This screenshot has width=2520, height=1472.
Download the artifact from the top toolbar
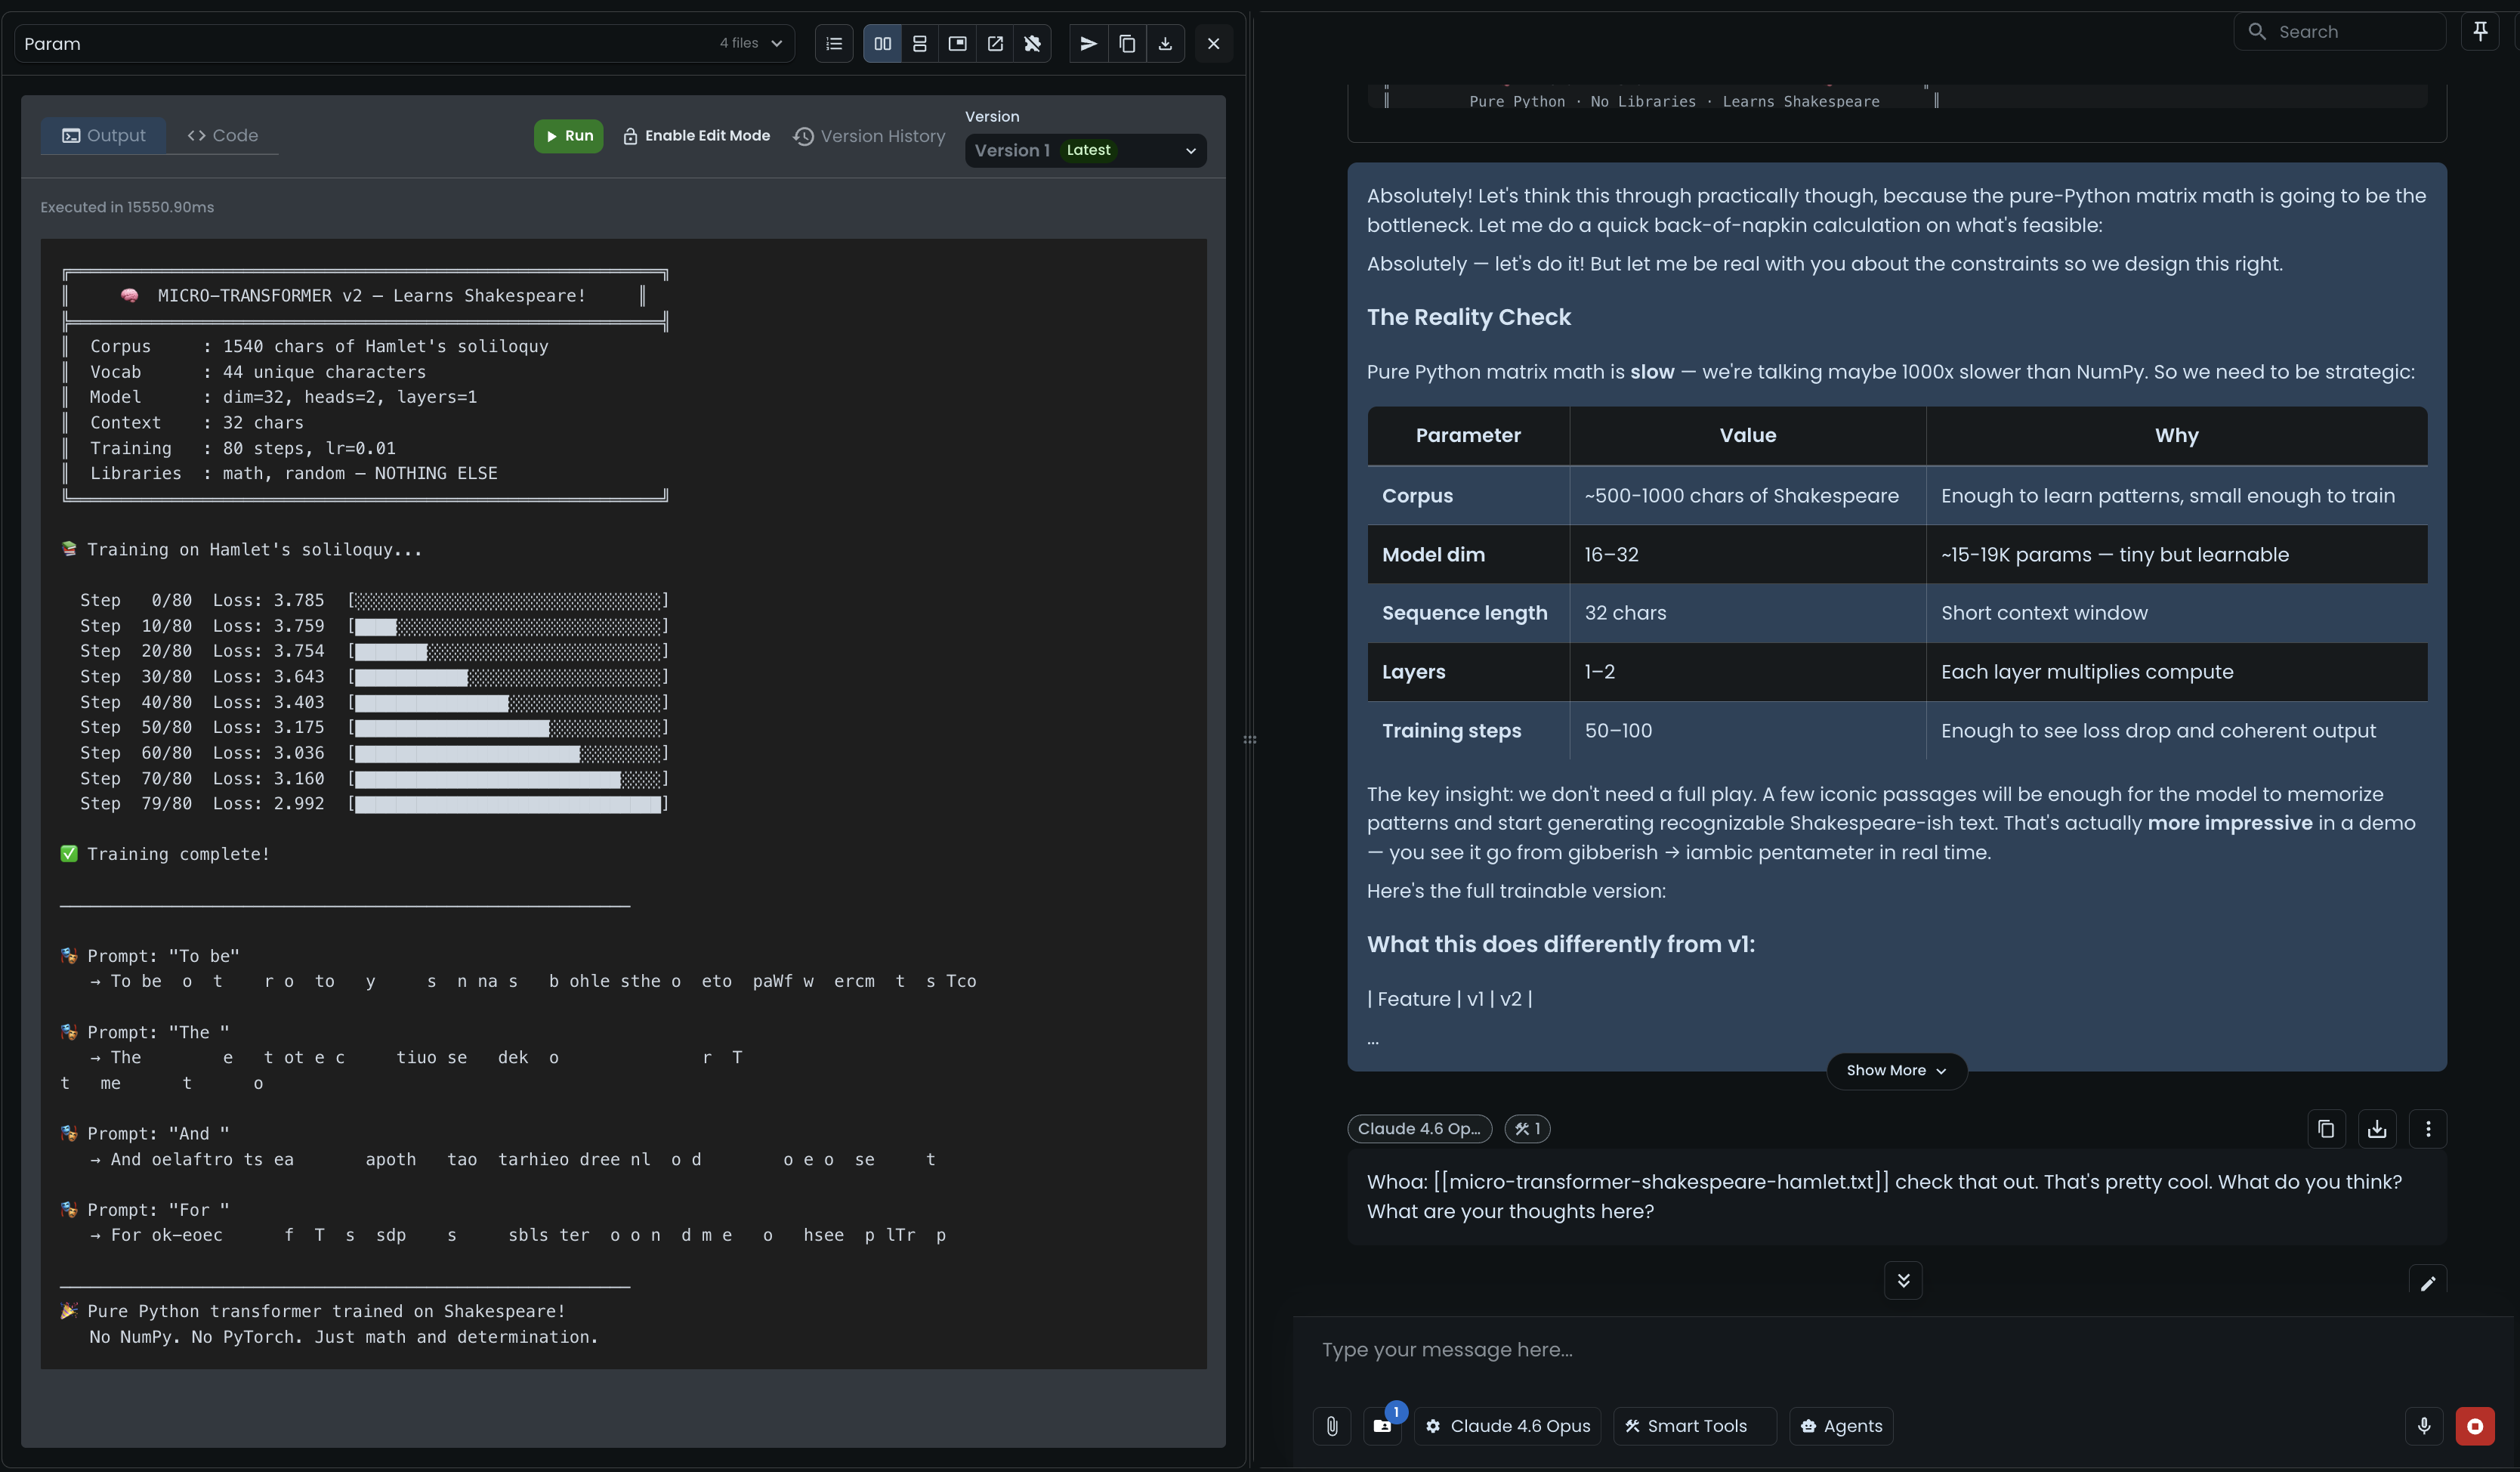1165,44
